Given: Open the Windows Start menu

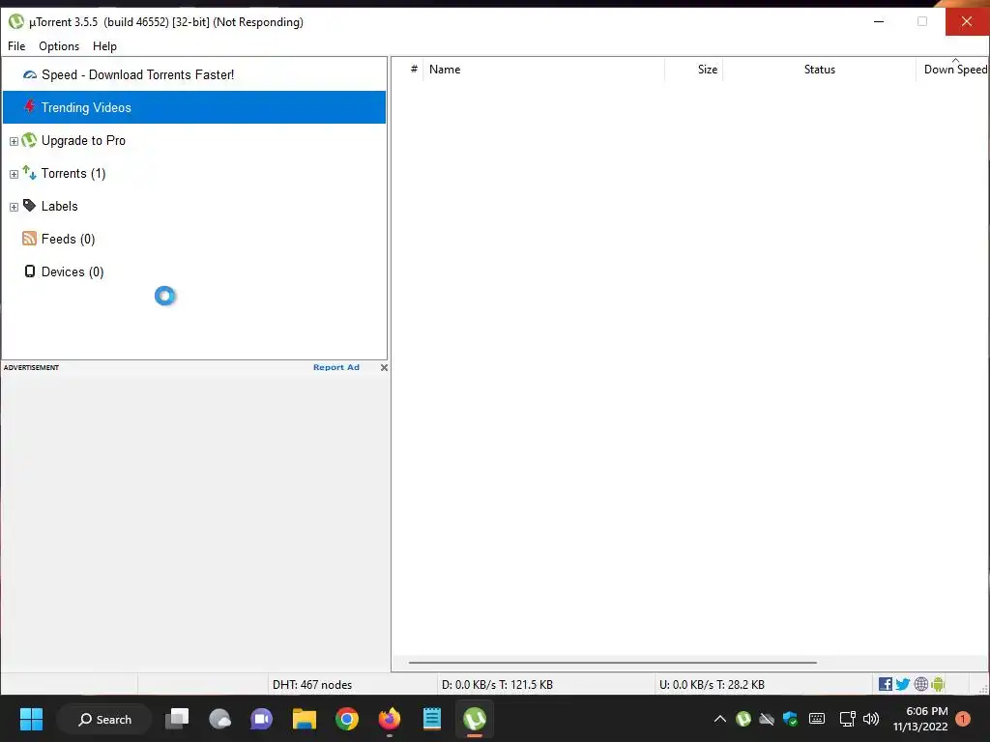Looking at the screenshot, I should [x=31, y=719].
